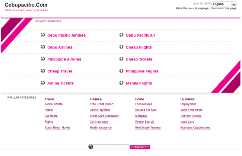Follow the Cheap Flights link

139,47
